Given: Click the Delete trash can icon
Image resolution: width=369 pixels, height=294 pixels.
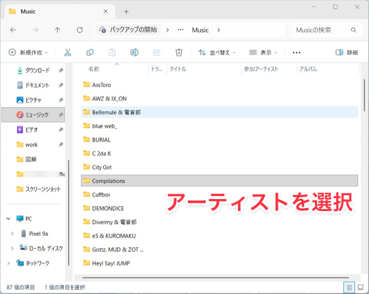Looking at the screenshot, I should [x=179, y=52].
